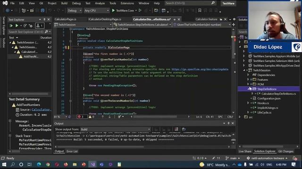Select Configuration.json in Solution Explorer

(269, 98)
